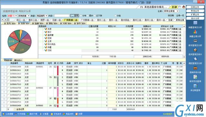The image size is (206, 117).
Task: Toggle the 分组 checkbox
Action: (115, 16)
